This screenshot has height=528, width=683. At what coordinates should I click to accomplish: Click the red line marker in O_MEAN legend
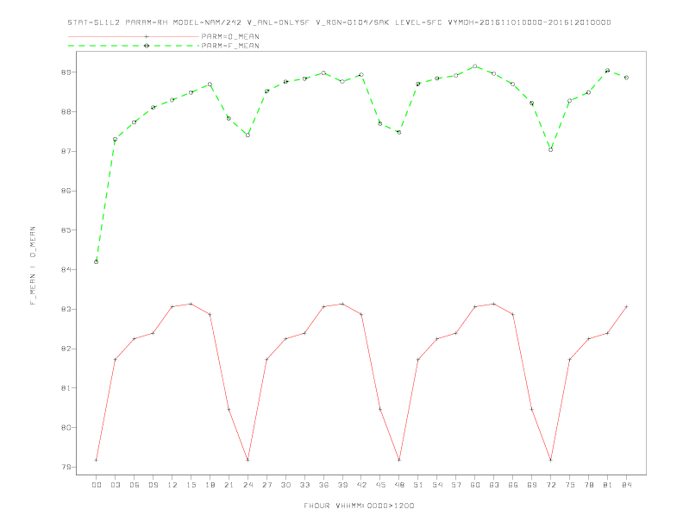click(x=147, y=36)
